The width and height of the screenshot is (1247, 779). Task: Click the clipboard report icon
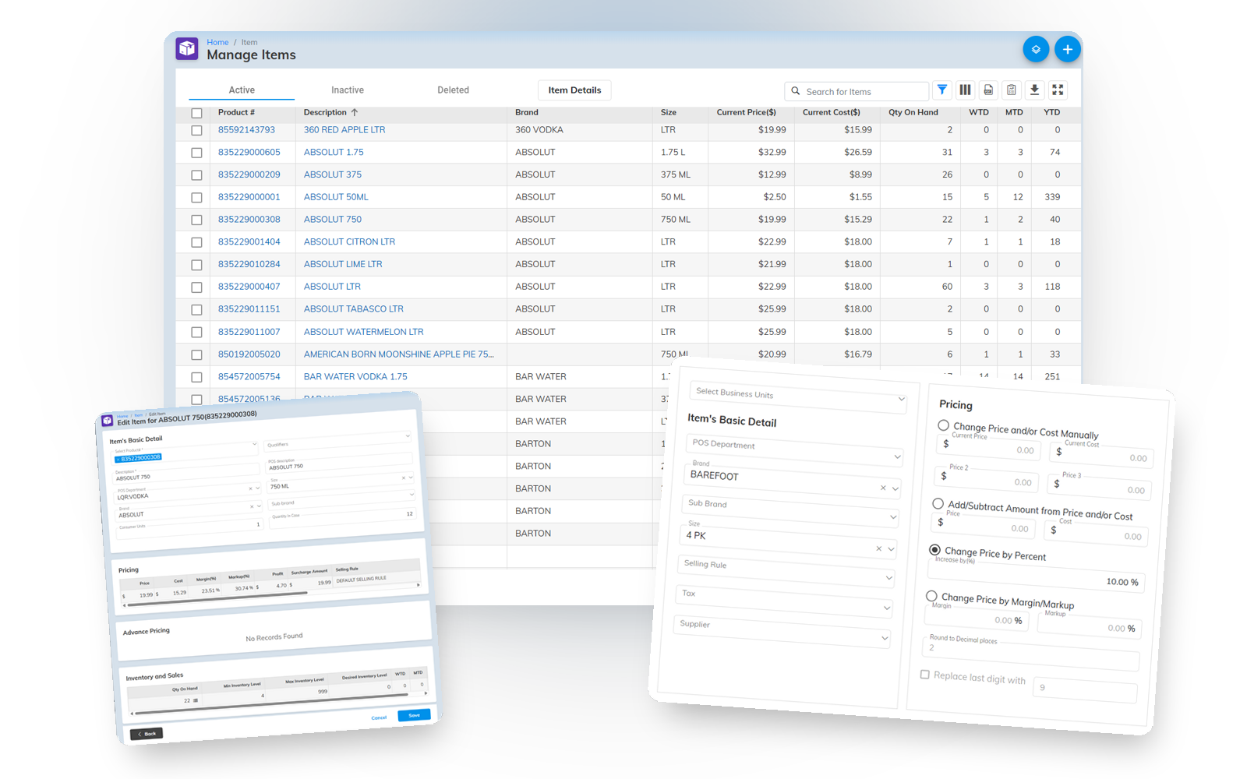coord(1011,90)
